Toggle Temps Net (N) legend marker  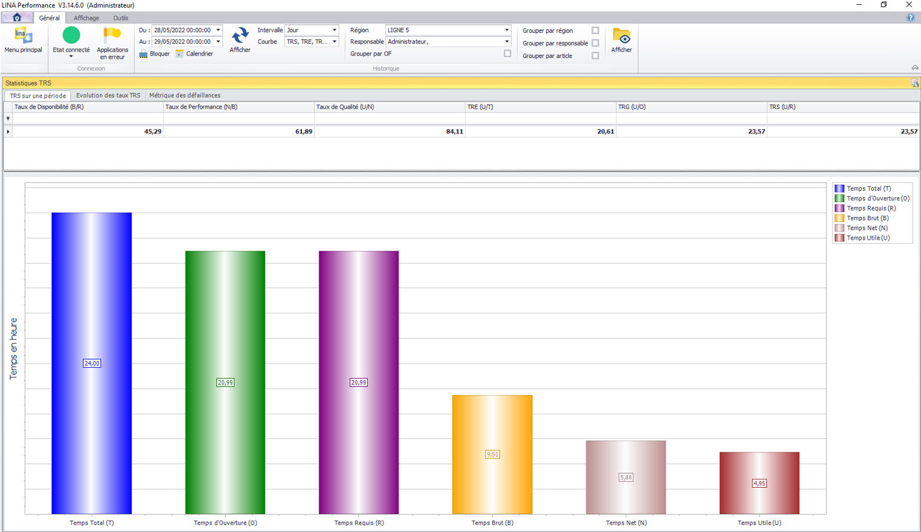tap(839, 228)
